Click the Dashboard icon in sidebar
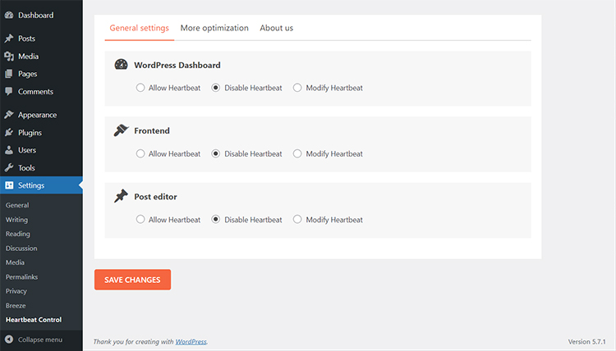Screen dimensions: 616x351 pyautogui.click(x=8, y=15)
